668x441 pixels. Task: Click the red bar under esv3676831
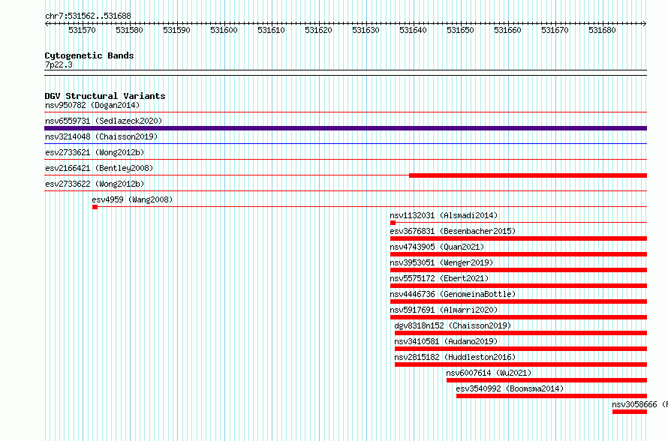[519, 238]
